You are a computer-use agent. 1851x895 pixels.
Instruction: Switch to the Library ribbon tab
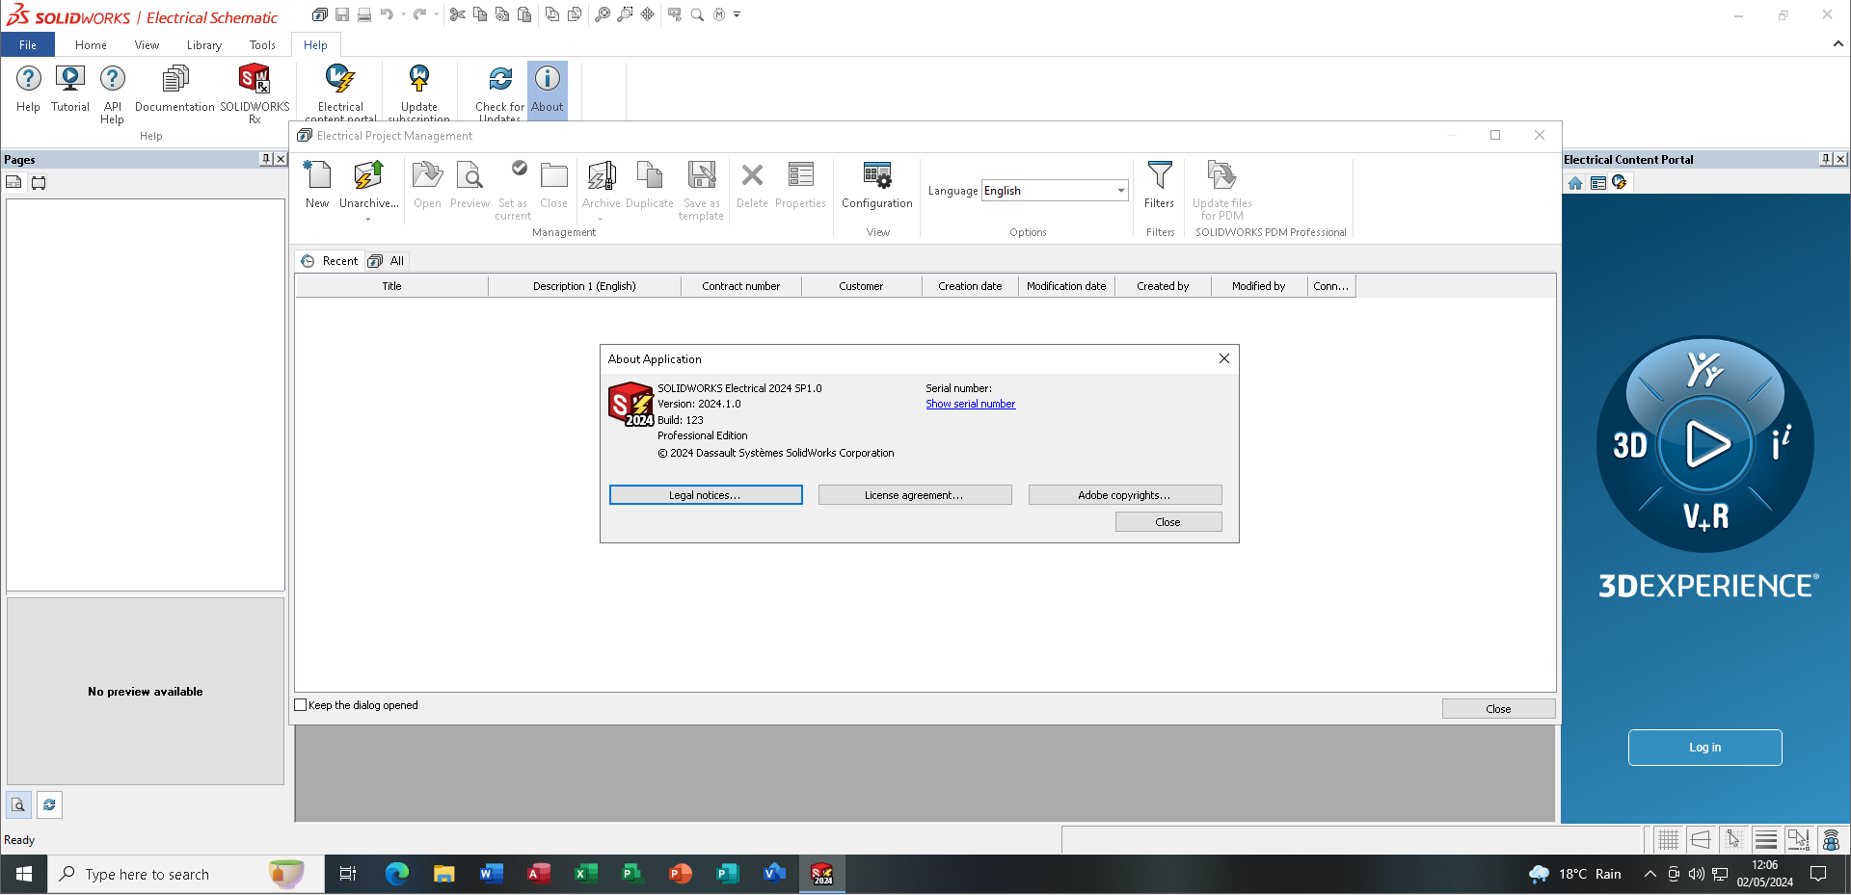point(204,45)
